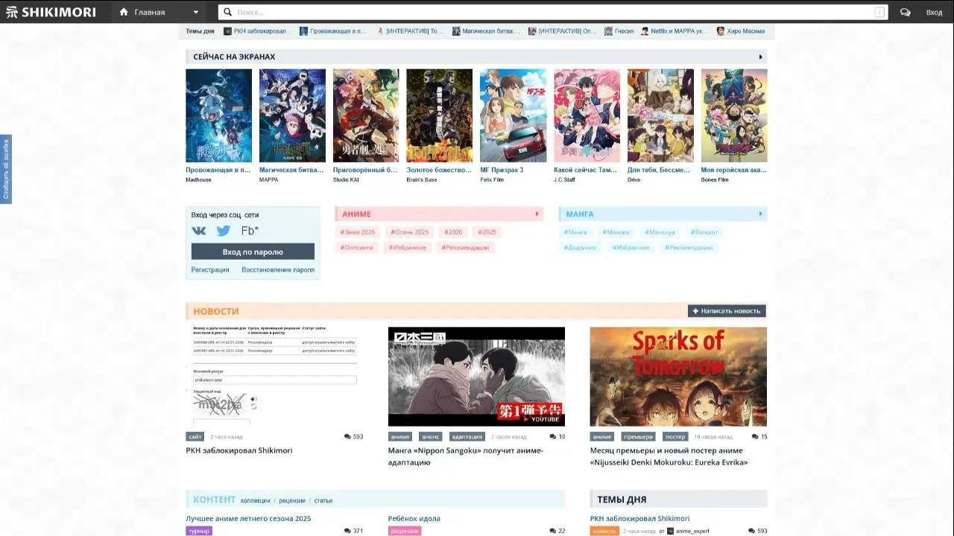
Task: Open comments icon showing 15
Action: [759, 437]
